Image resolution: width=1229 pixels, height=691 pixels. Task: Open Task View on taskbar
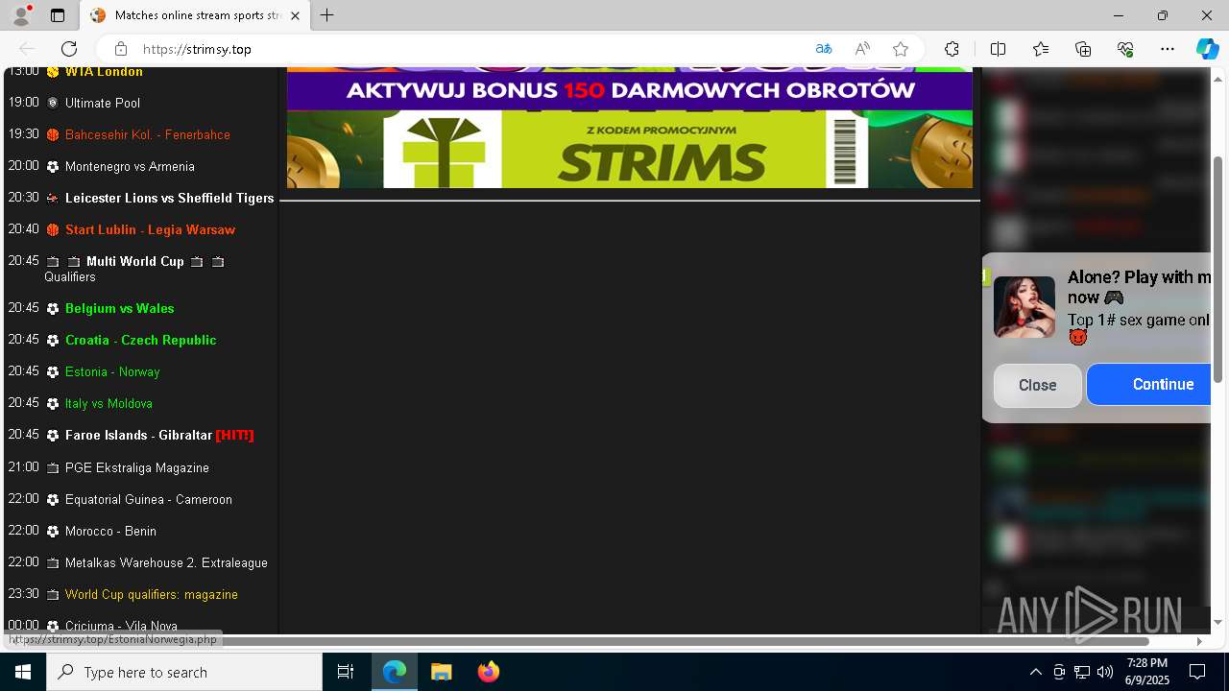[x=346, y=672]
